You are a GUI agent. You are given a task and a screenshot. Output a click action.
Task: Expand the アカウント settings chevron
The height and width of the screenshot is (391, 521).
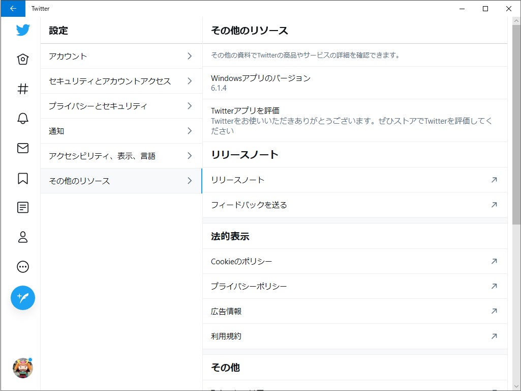click(190, 56)
